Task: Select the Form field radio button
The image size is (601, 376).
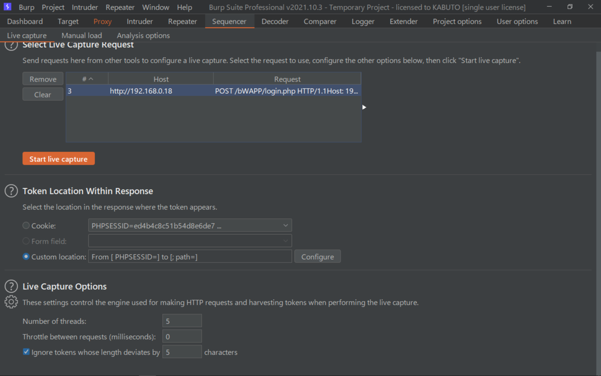Action: click(x=26, y=241)
